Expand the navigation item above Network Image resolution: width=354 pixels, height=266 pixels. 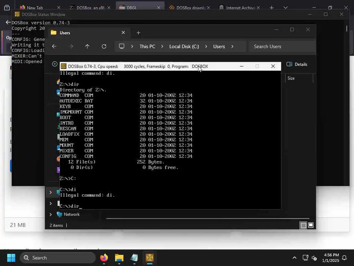pyautogui.click(x=50, y=203)
